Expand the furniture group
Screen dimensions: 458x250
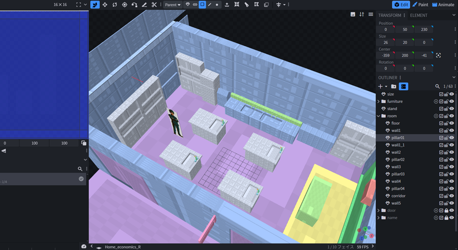379,102
